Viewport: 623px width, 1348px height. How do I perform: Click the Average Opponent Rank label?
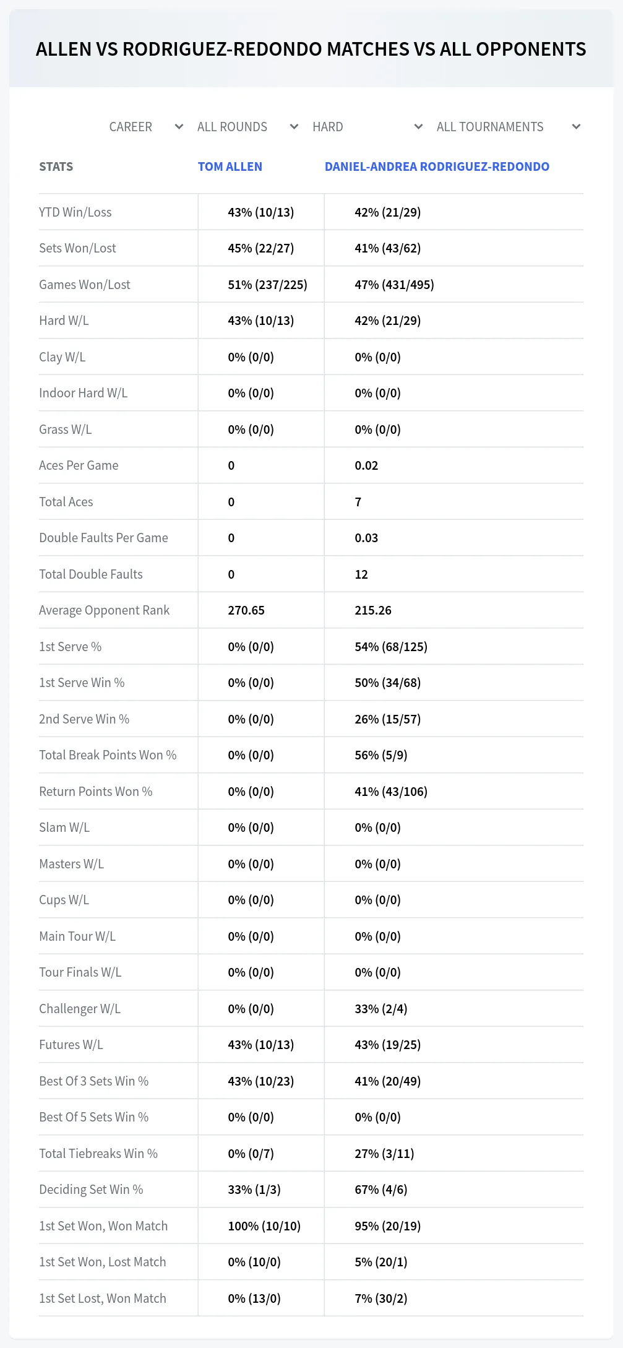click(104, 610)
